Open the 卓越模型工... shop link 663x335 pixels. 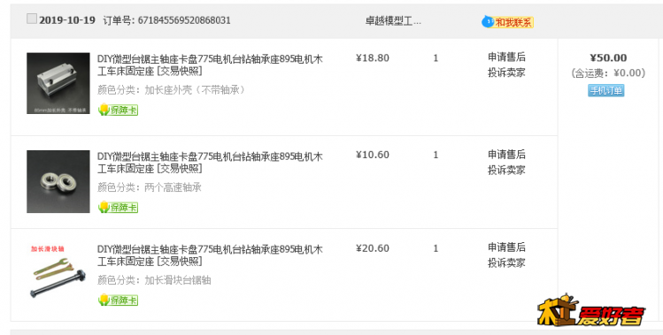[x=393, y=21]
